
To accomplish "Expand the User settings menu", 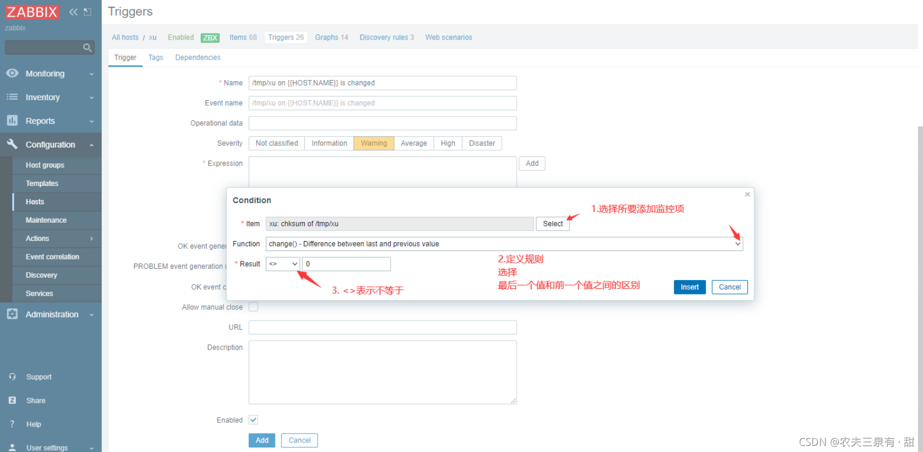I will [91, 448].
